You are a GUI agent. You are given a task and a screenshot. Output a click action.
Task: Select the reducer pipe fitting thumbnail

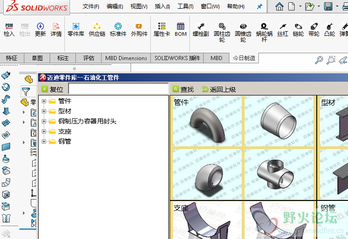pos(279,121)
